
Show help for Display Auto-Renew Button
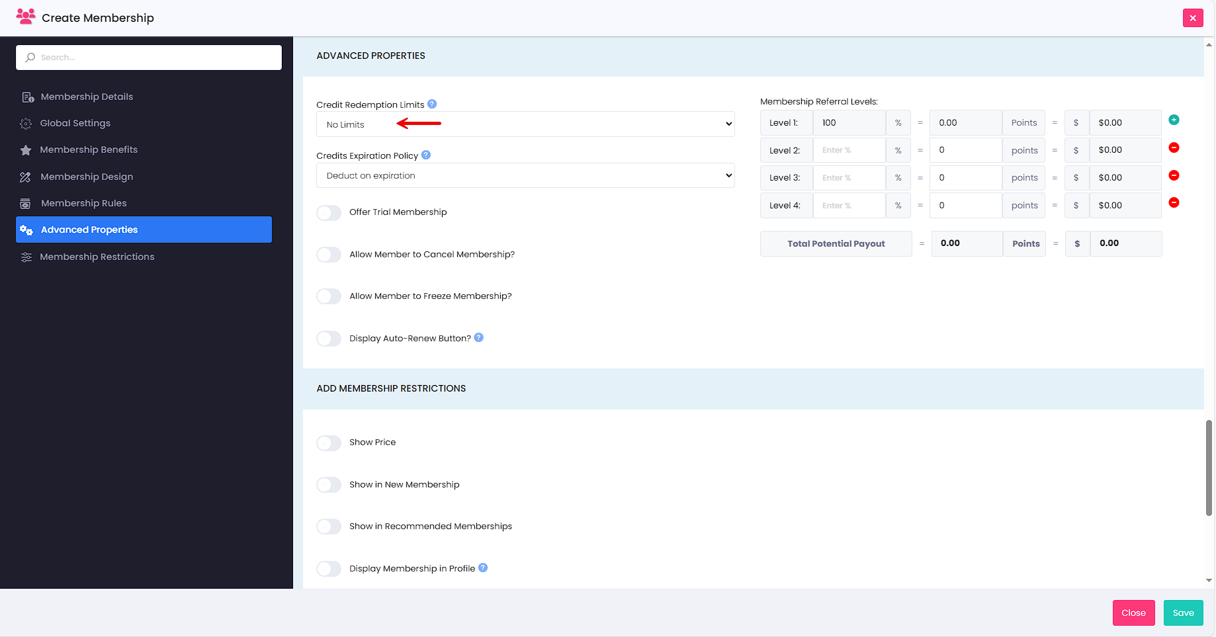pyautogui.click(x=479, y=337)
